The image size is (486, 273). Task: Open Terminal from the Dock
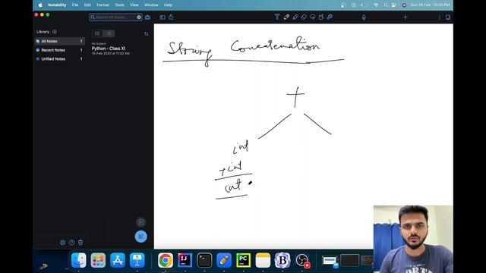coord(204,260)
